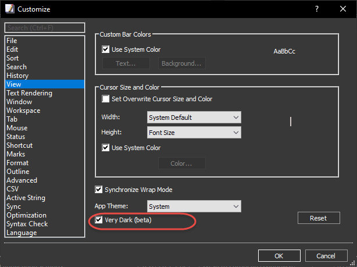Open the Text Rendering category
The image size is (357, 267).
tap(45, 93)
